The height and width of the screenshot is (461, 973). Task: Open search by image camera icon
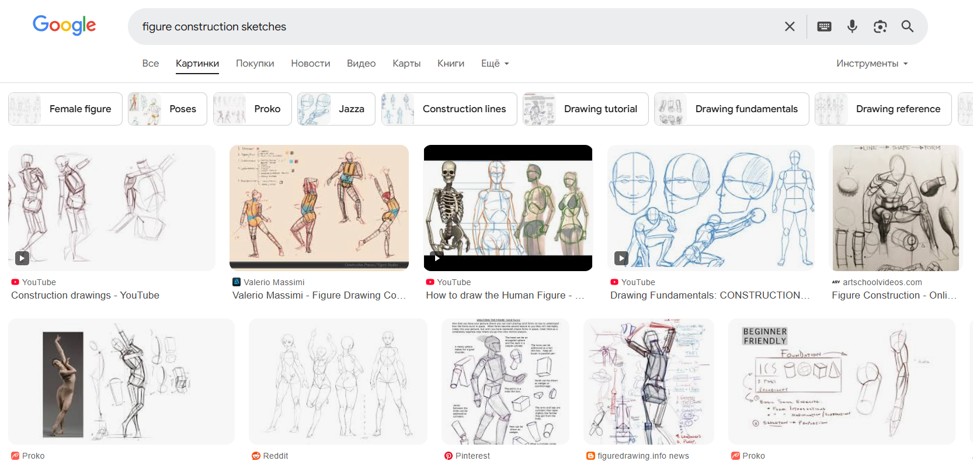click(880, 26)
